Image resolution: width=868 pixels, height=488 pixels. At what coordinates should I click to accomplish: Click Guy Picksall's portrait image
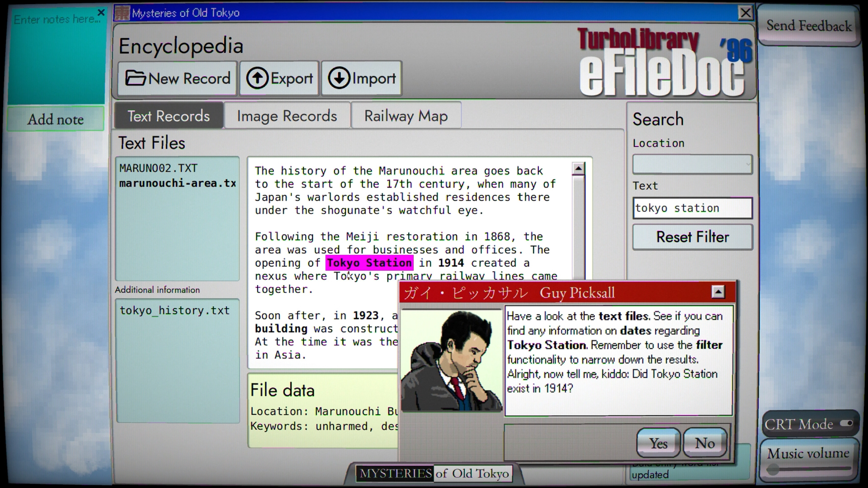pyautogui.click(x=451, y=360)
